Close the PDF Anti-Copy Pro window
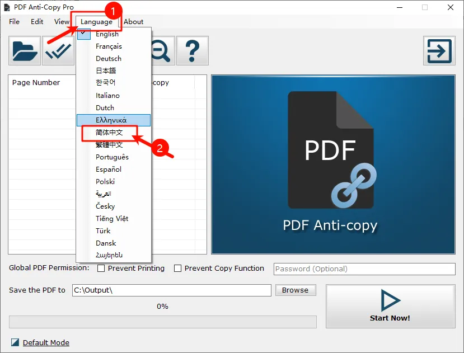This screenshot has width=464, height=353. click(x=451, y=7)
